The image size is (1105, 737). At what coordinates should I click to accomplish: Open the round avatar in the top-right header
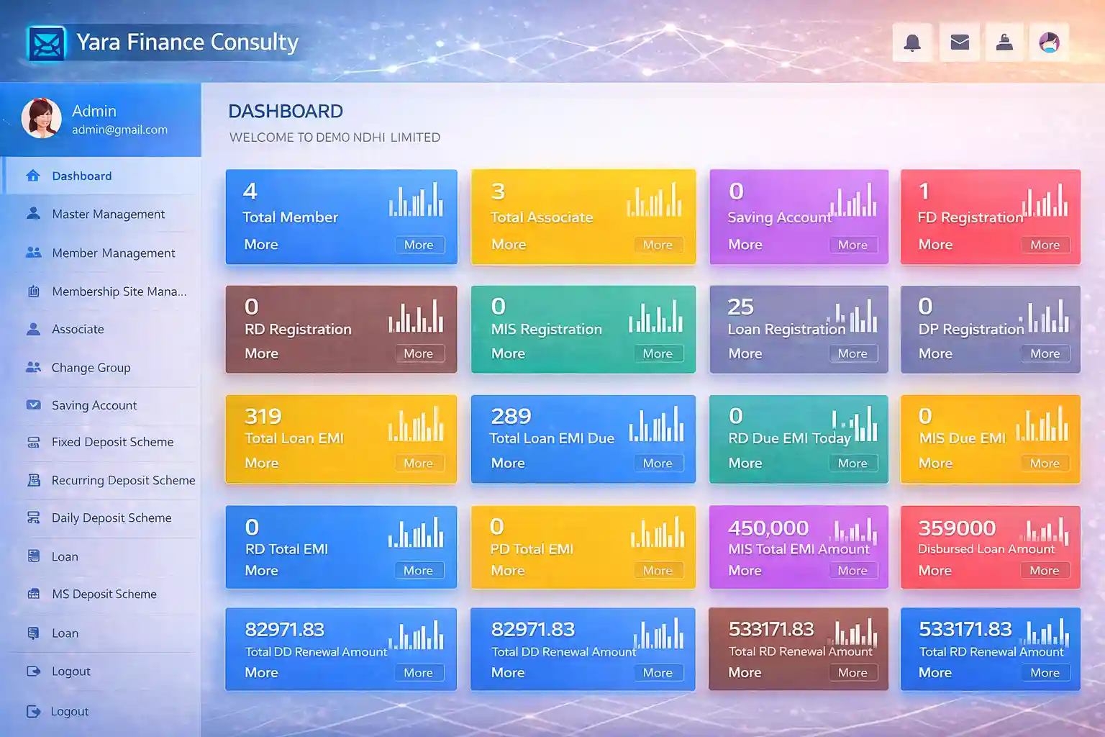(x=1049, y=42)
